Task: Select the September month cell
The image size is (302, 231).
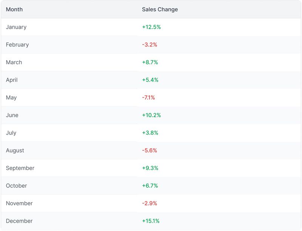Action: pyautogui.click(x=20, y=168)
